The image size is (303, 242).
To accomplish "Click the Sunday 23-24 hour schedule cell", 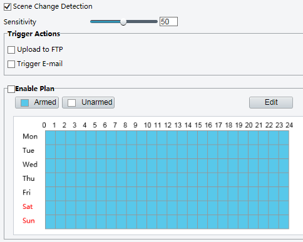I will pyautogui.click(x=284, y=222).
